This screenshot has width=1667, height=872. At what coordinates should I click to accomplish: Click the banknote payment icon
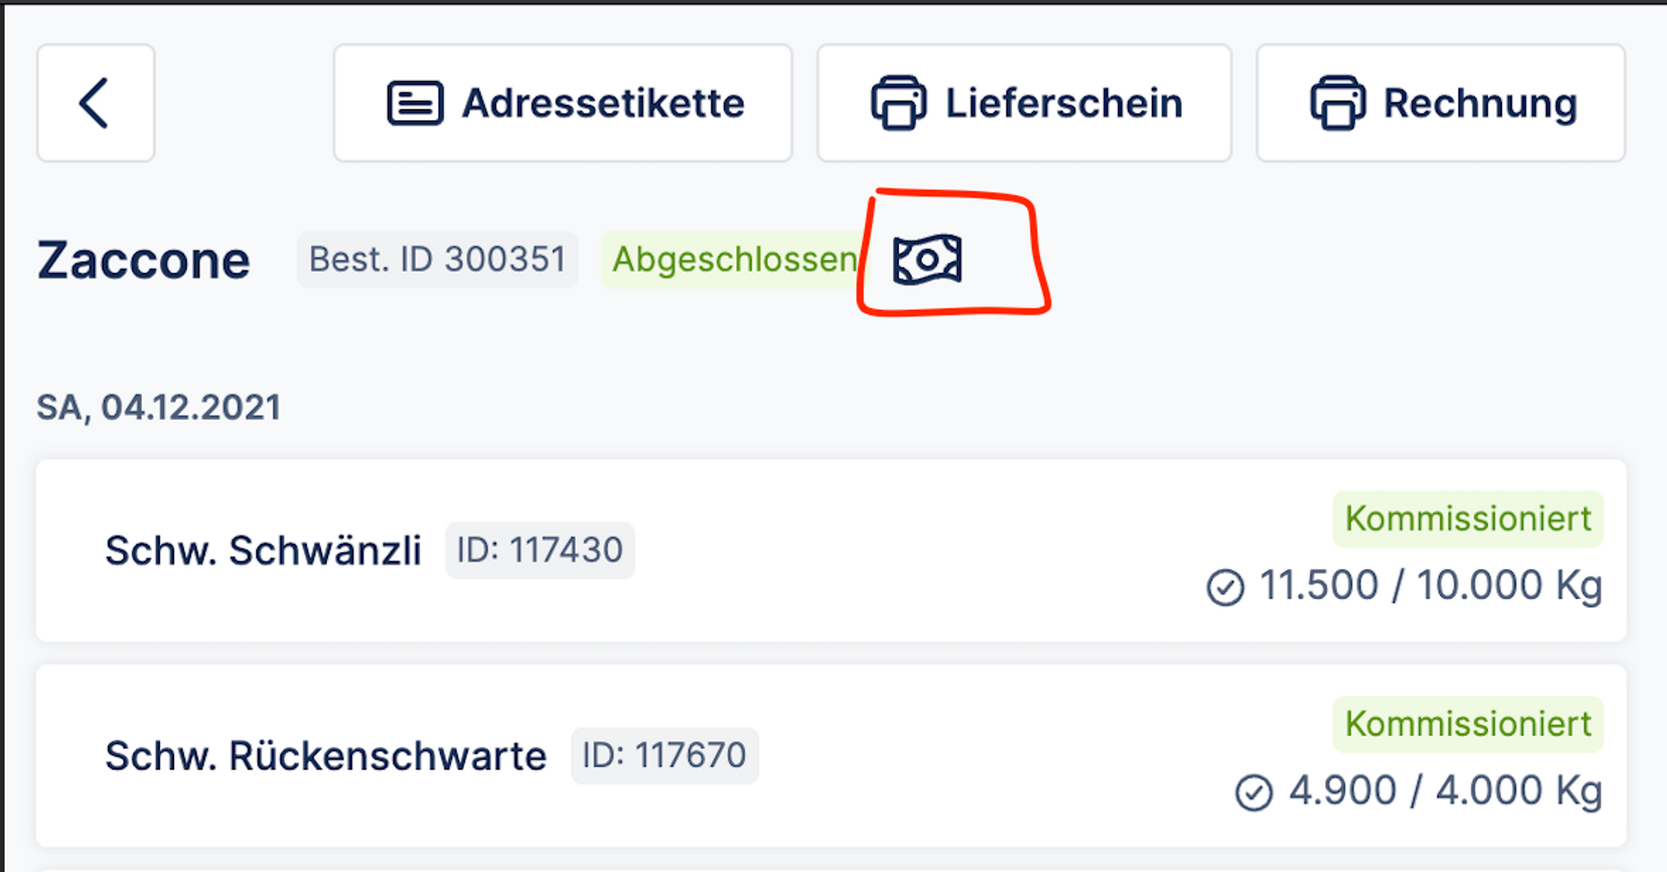(927, 260)
